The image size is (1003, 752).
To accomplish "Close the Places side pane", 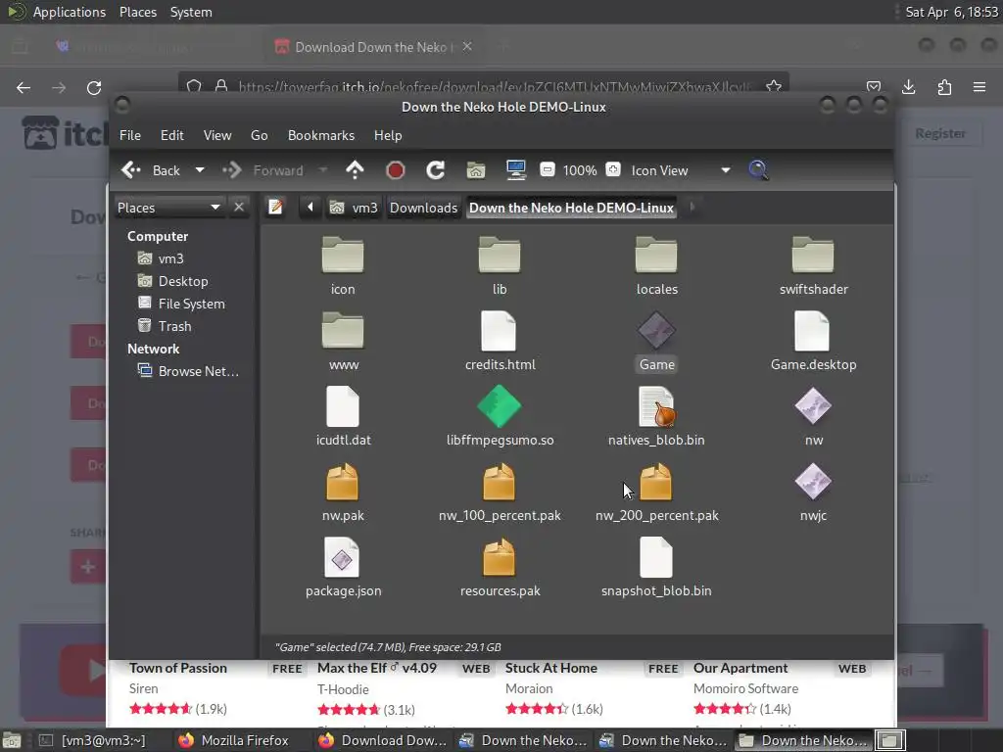I will click(239, 208).
